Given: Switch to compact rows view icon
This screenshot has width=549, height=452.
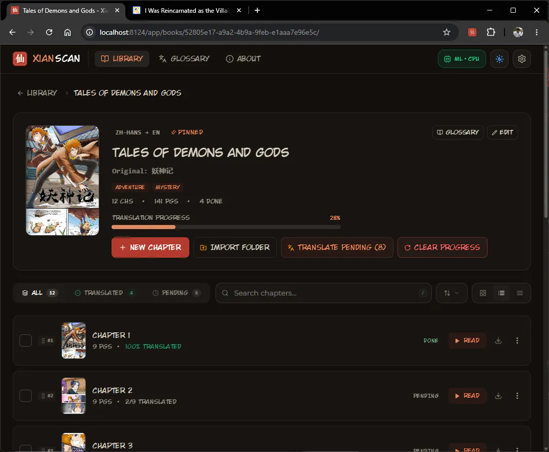Looking at the screenshot, I should pos(520,293).
